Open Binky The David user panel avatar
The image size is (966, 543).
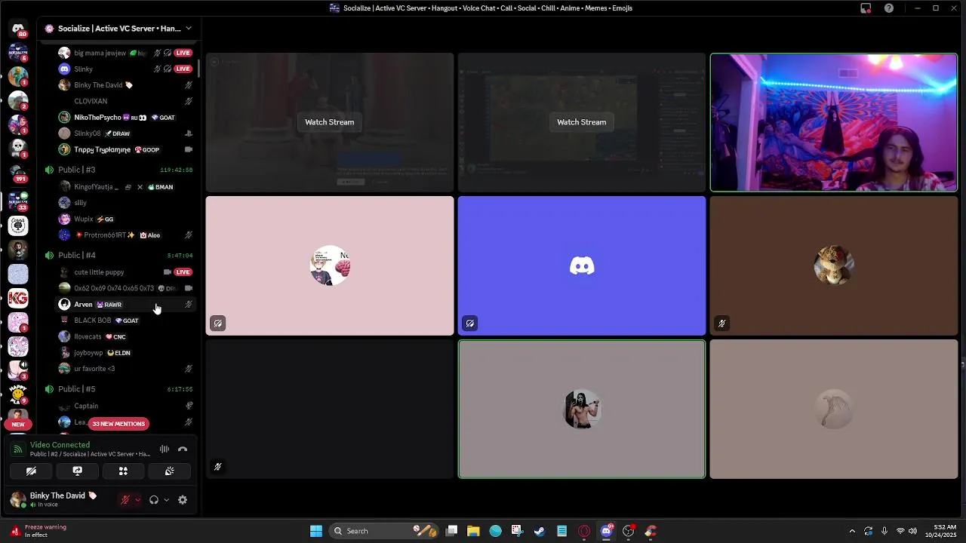[17, 500]
